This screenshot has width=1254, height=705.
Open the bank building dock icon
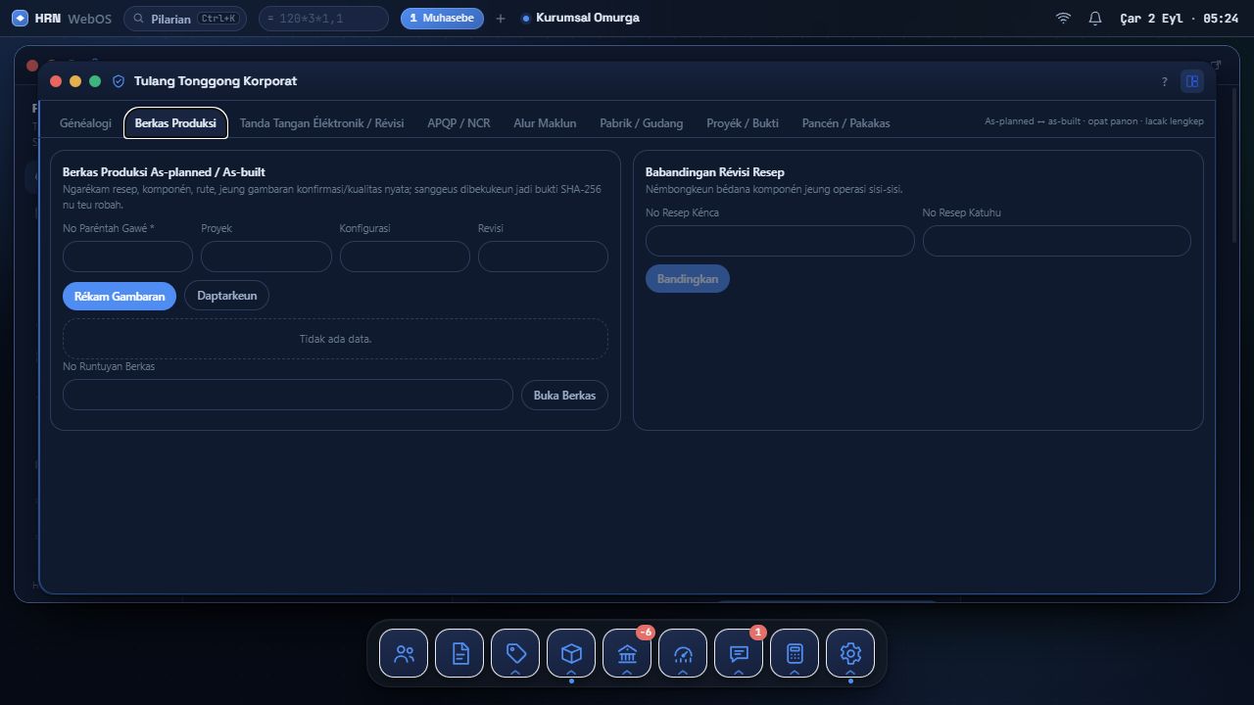click(x=627, y=653)
